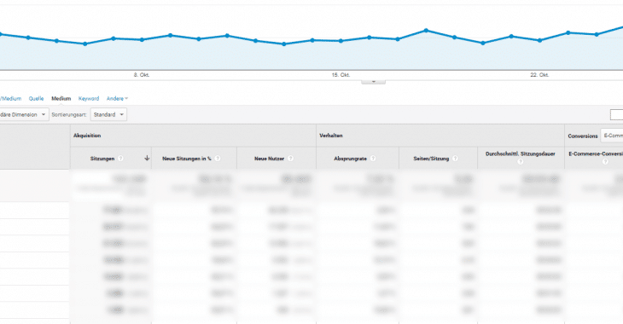Click the chart collapse handle below graph
This screenshot has height=324, width=623.
click(x=373, y=81)
